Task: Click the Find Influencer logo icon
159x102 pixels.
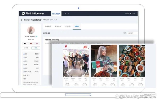Action: coord(23,13)
